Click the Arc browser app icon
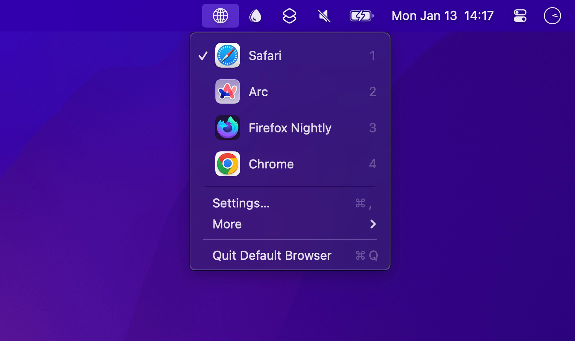 (x=228, y=92)
